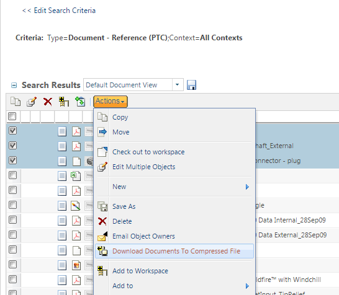The image size is (339, 295).
Task: Choose Delete in the Actions menu
Action: [x=122, y=221]
